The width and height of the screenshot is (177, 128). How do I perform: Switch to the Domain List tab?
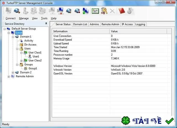pos(80,24)
